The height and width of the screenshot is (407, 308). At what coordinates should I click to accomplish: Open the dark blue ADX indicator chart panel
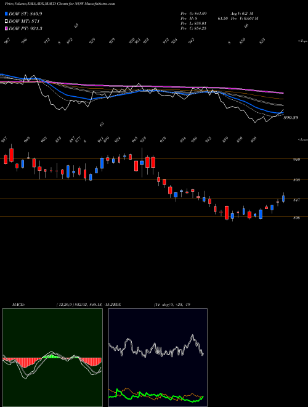tap(158, 358)
